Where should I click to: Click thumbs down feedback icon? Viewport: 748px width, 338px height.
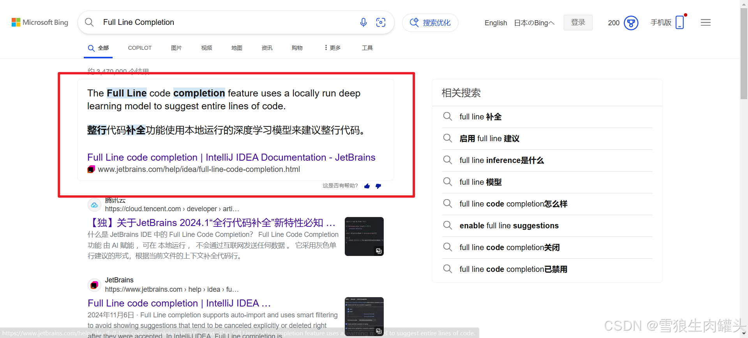point(378,186)
